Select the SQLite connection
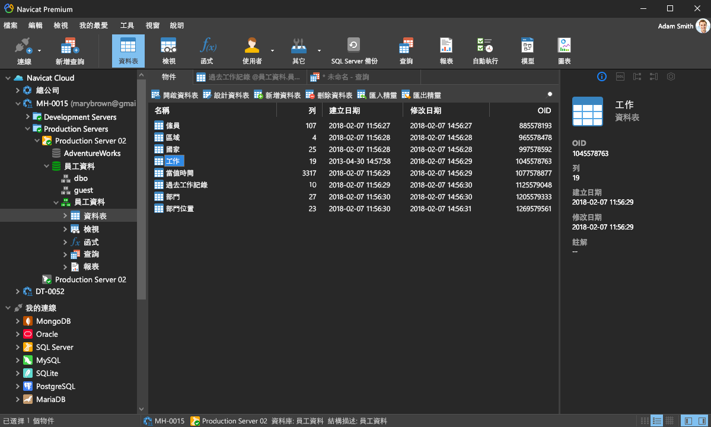Screen dimensions: 711x427 [47, 373]
